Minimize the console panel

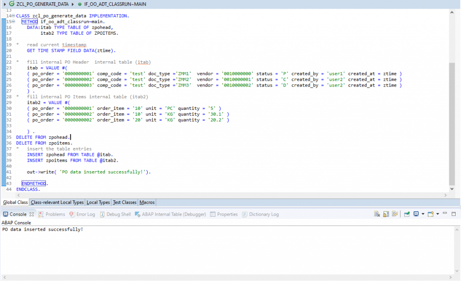click(x=445, y=213)
